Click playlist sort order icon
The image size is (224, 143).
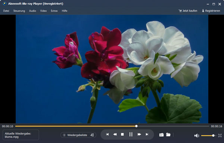(92, 135)
